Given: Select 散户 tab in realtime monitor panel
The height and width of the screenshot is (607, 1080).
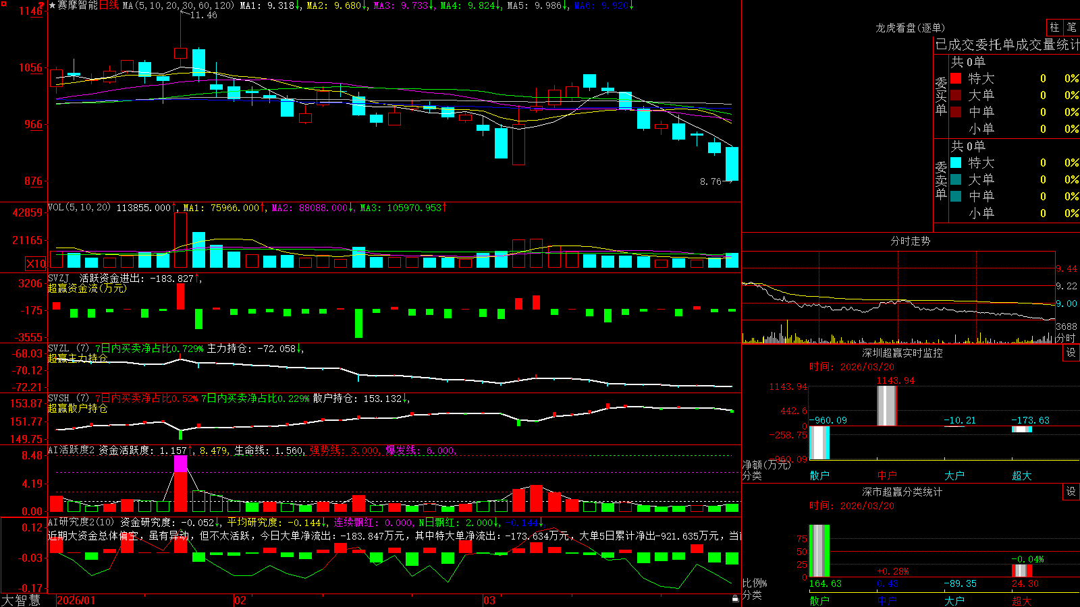Looking at the screenshot, I should (x=819, y=475).
